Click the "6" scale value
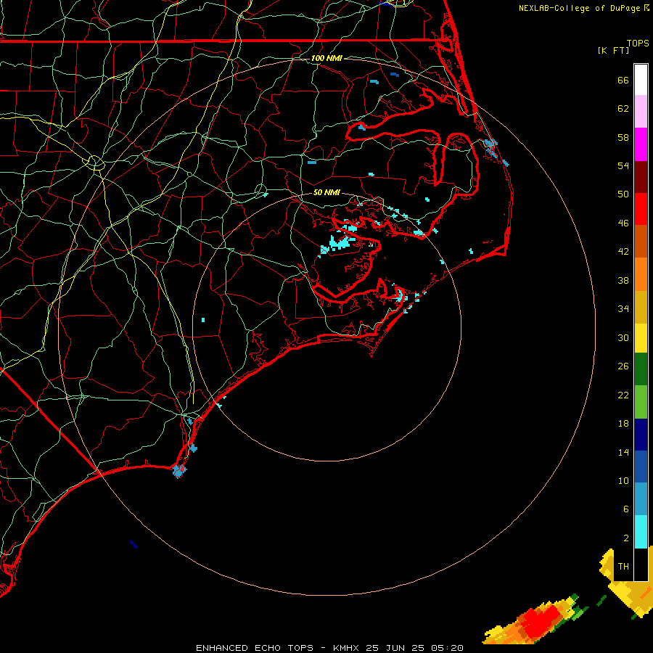This screenshot has width=653, height=653. coord(626,509)
